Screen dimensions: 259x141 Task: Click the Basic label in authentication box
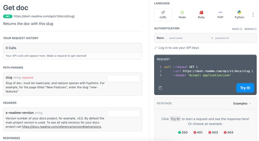[x=160, y=38]
